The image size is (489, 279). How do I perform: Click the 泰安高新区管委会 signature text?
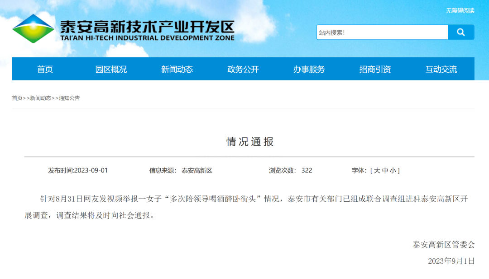point(443,245)
